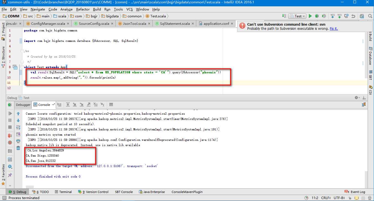
Task: Pin the debug tab icon
Action: pyautogui.click(x=10, y=175)
